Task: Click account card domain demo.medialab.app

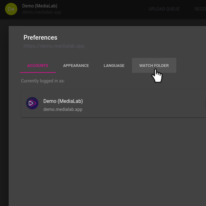Action: click(63, 109)
